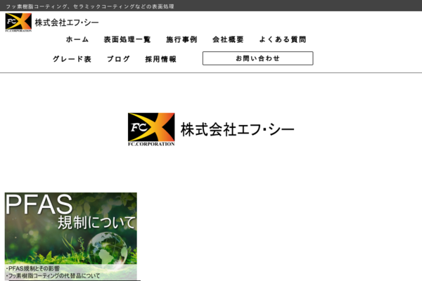This screenshot has height=281, width=422.
Task: Click the large 株式会社エフ・シー center text
Action: pos(238,129)
